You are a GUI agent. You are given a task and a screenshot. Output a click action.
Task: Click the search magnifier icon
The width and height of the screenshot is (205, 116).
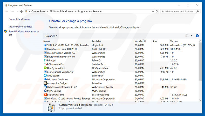pos(197,12)
